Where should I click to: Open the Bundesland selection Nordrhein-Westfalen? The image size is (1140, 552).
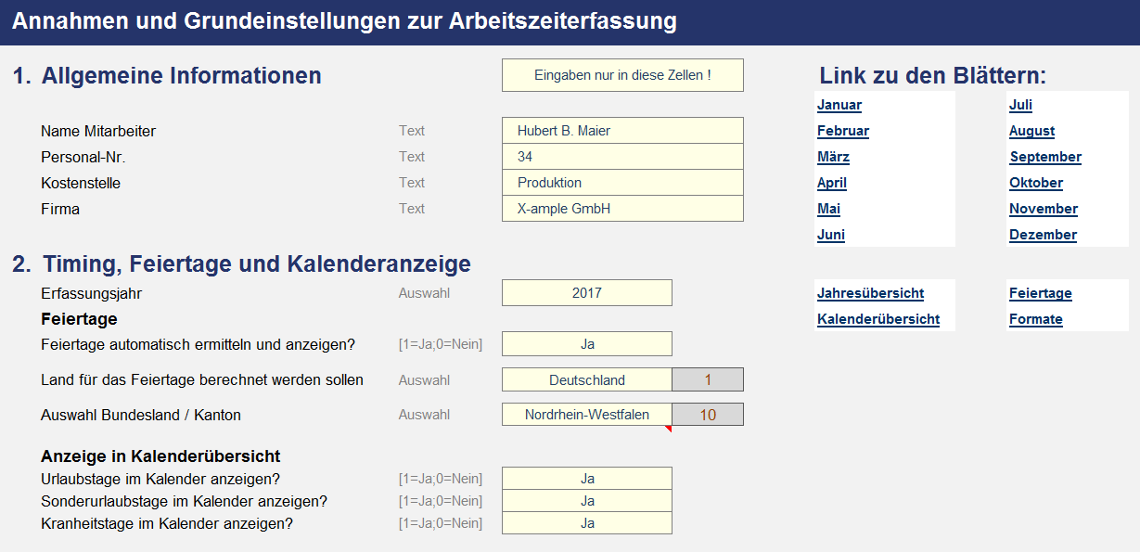[586, 415]
